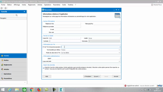
Task: Open the Fichier menu
Action: (3, 5)
